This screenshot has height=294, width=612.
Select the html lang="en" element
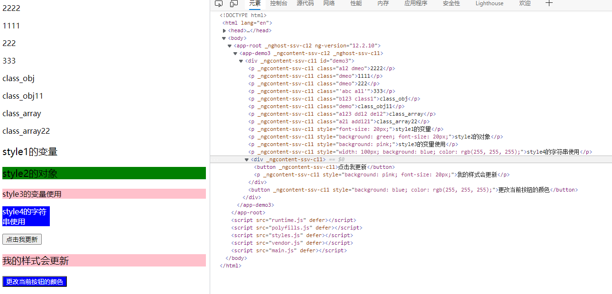(x=247, y=23)
